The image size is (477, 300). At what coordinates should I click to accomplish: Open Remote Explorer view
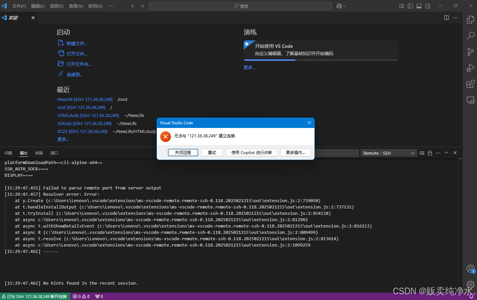[x=470, y=100]
